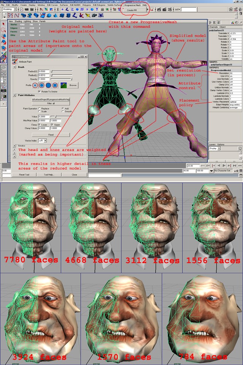The width and height of the screenshot is (243, 365).
Task: Pick the soft brush profile
Action: click(42, 85)
